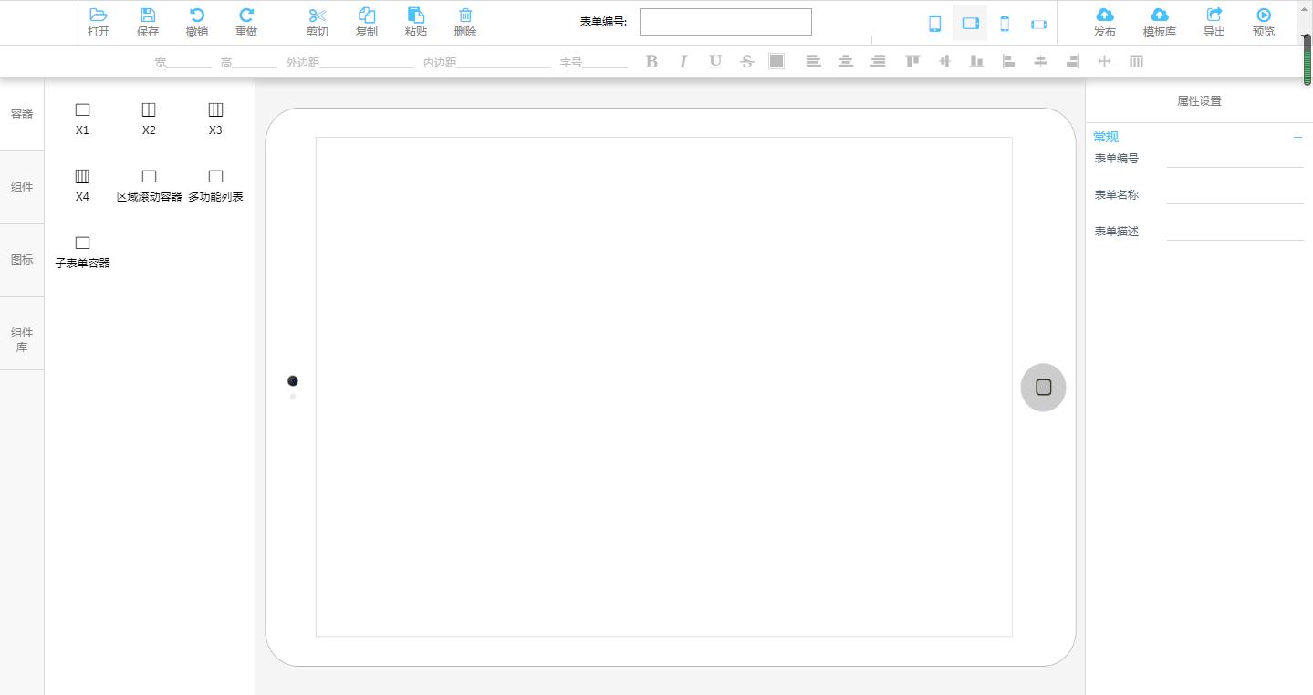Open the 图标 tab

click(x=22, y=260)
